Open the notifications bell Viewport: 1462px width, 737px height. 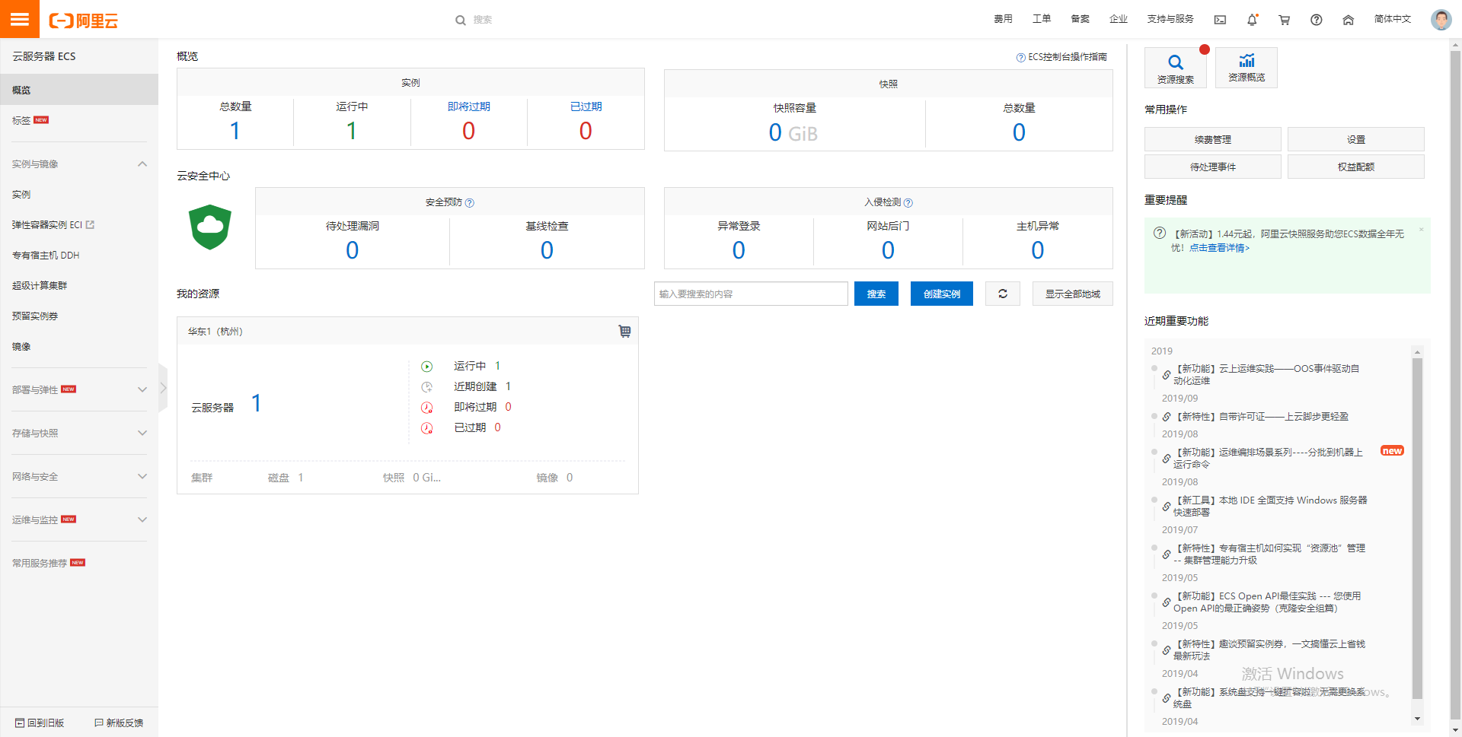(1252, 20)
